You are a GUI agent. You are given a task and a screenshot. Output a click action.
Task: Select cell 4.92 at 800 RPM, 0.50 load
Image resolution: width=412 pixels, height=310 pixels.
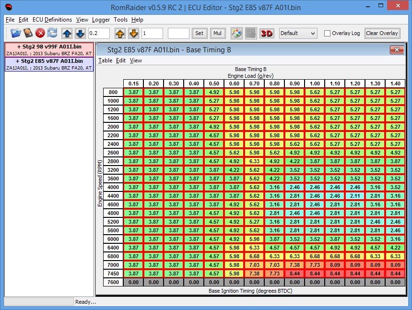coord(214,92)
